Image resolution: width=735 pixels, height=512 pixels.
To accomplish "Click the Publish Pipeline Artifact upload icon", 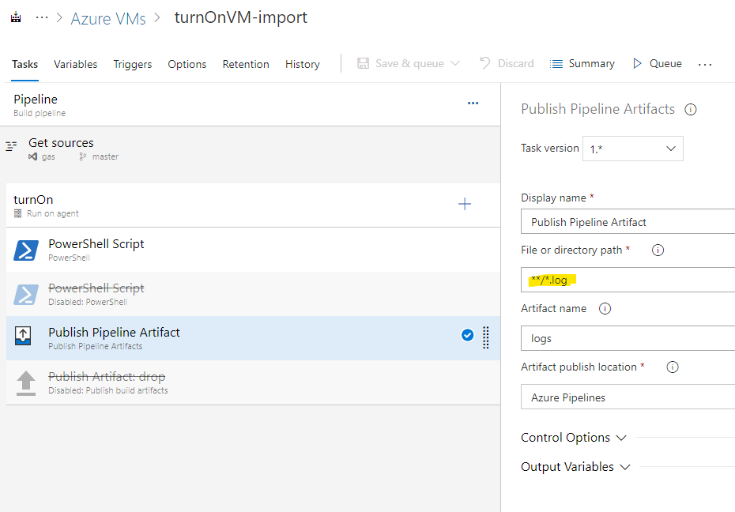I will pyautogui.click(x=23, y=336).
